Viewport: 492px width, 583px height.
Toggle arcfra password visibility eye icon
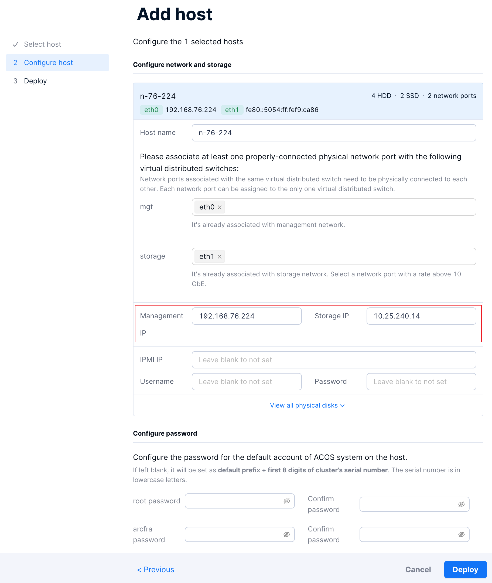[286, 534]
